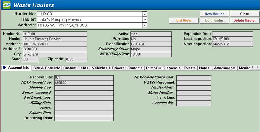Click Secondary Class field Major

(151, 49)
